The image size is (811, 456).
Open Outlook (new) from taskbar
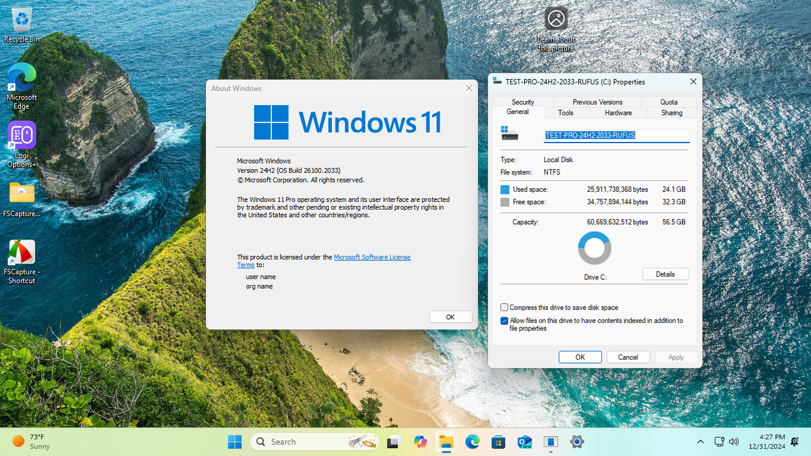525,441
